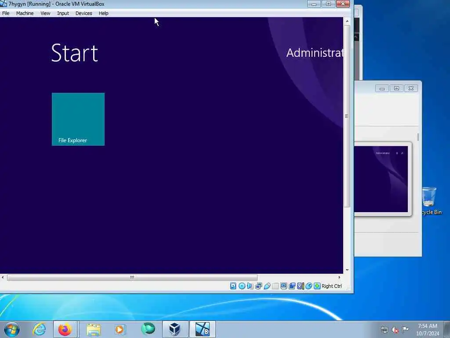Screen dimensions: 450x338
Task: Click the USB devices status icon
Action: coord(267,286)
